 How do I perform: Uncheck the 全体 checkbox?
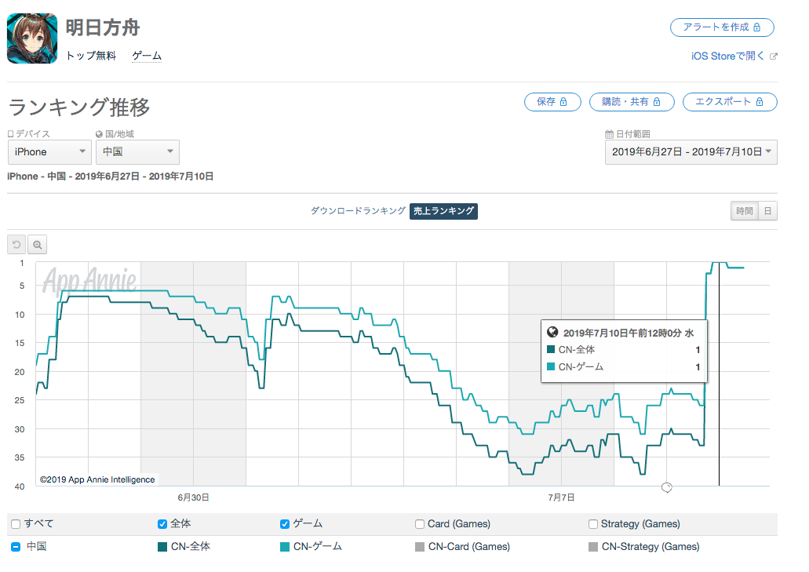(x=162, y=524)
